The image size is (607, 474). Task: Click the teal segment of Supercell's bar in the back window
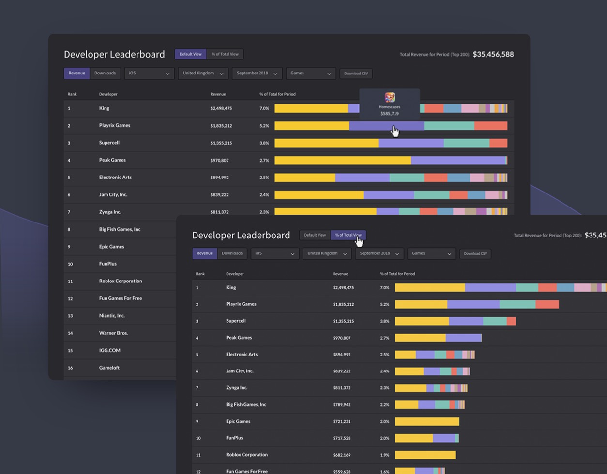(x=467, y=143)
